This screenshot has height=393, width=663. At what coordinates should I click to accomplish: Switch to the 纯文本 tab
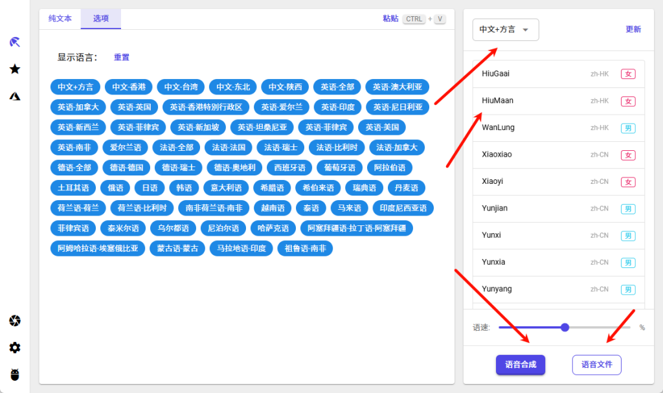(60, 19)
